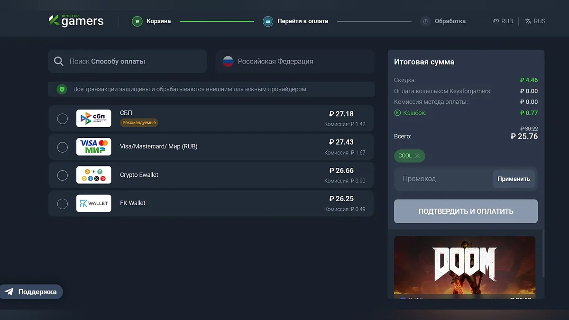Image resolution: width=569 pixels, height=320 pixels.
Task: Open the RUS language selector
Action: point(535,21)
